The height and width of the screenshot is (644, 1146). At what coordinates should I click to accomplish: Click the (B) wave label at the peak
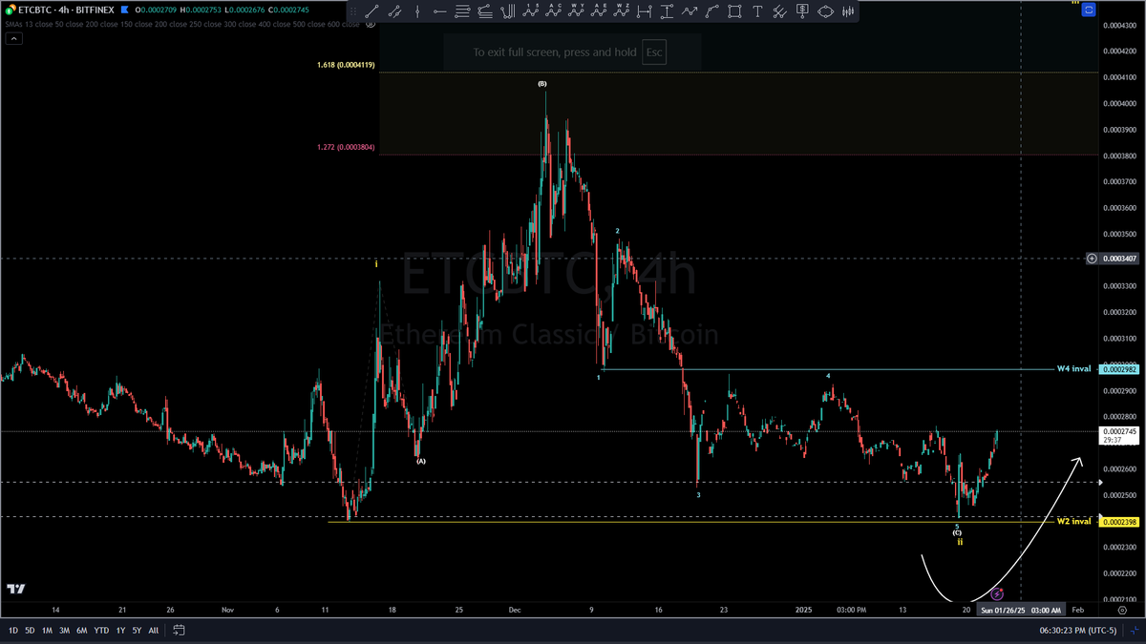tap(542, 84)
